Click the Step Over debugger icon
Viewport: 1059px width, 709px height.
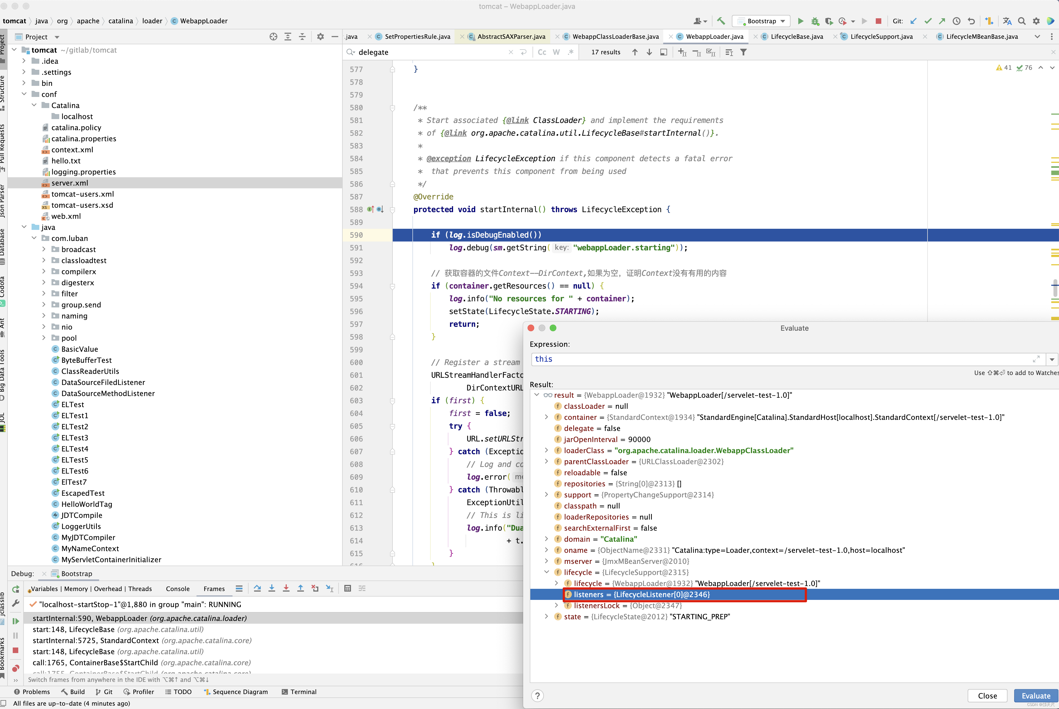(257, 588)
